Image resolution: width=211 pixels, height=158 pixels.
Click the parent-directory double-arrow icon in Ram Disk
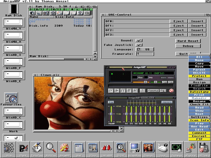click(x=39, y=13)
